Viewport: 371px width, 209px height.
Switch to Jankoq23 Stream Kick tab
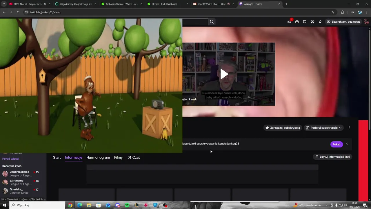coord(121,4)
